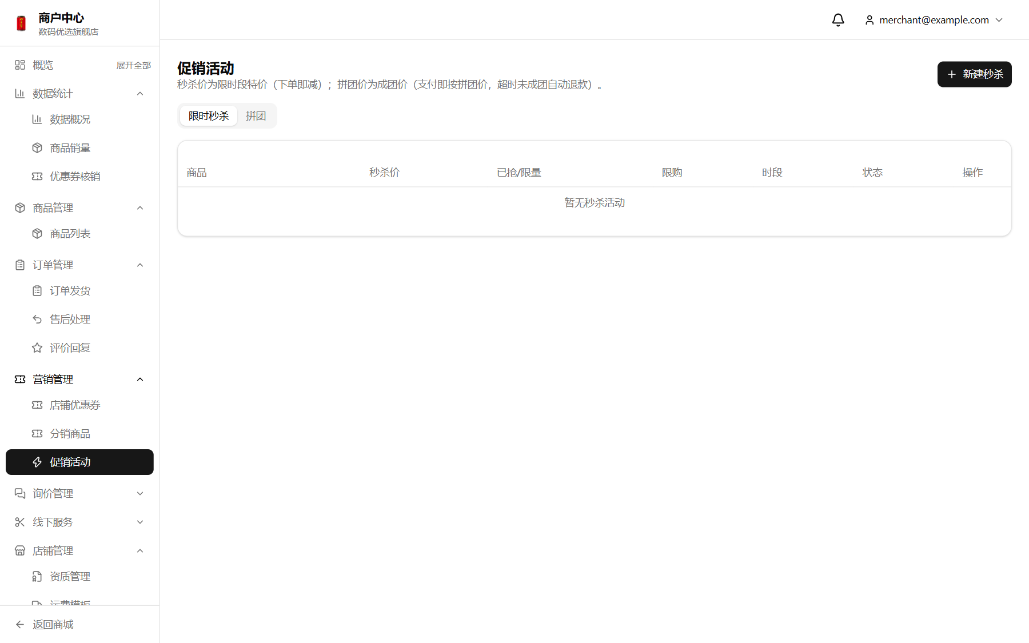The width and height of the screenshot is (1029, 643).
Task: Click the 资质管理 document icon
Action: tap(37, 577)
